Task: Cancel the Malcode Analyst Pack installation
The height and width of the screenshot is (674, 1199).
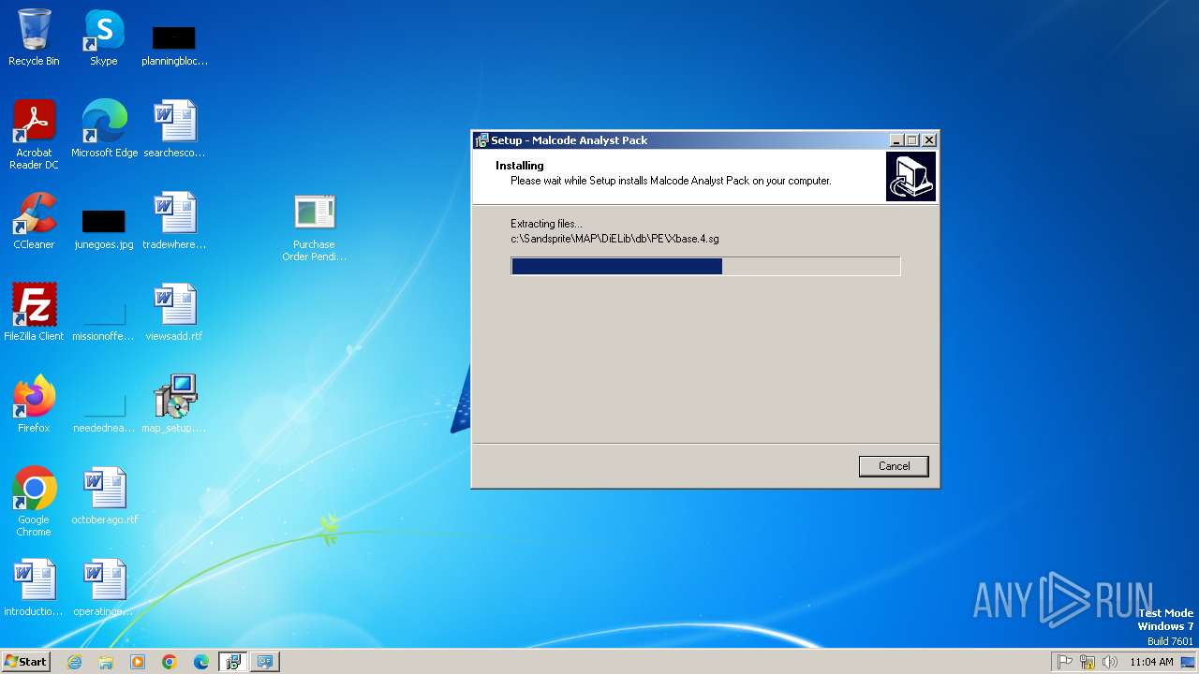Action: tap(894, 466)
